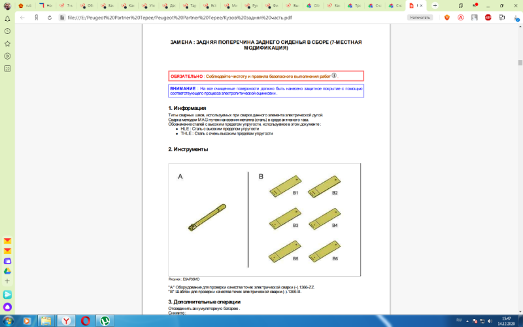The height and width of the screenshot is (327, 523).
Task: Add a new app with sidebar plus
Action: click(x=7, y=281)
